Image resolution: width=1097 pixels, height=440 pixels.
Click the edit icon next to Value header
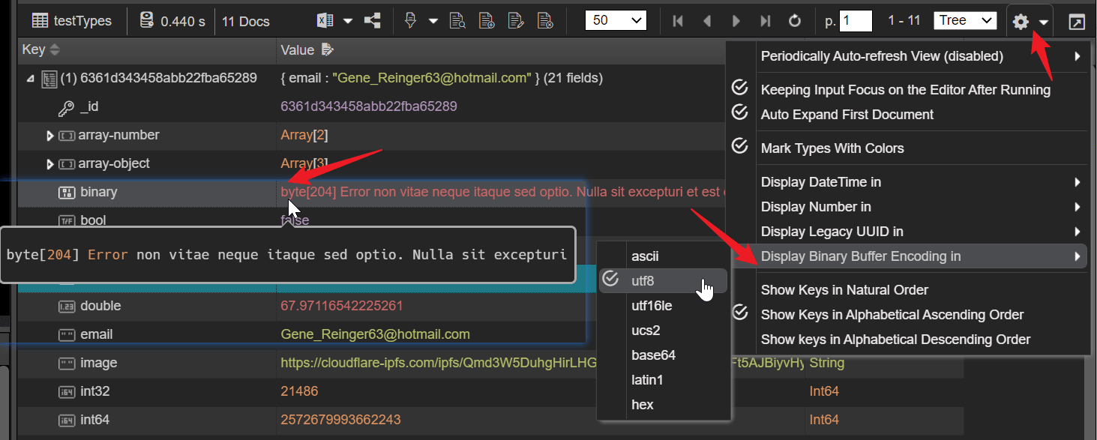(326, 50)
